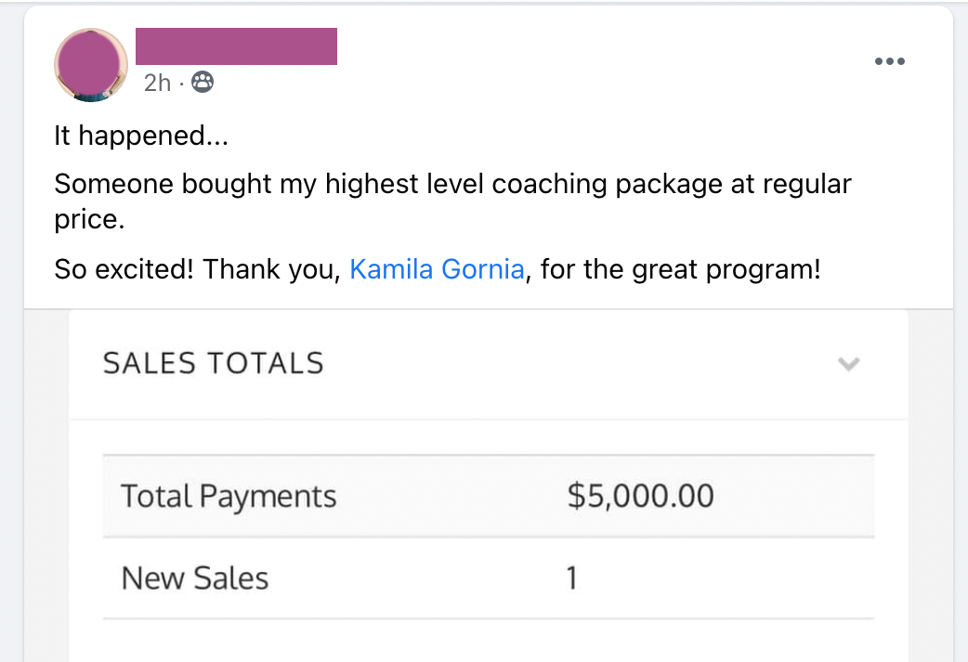968x662 pixels.
Task: Select the New Sales label
Action: pos(195,578)
